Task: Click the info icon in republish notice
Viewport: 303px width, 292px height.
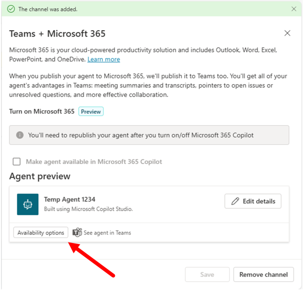Action: tap(20, 135)
